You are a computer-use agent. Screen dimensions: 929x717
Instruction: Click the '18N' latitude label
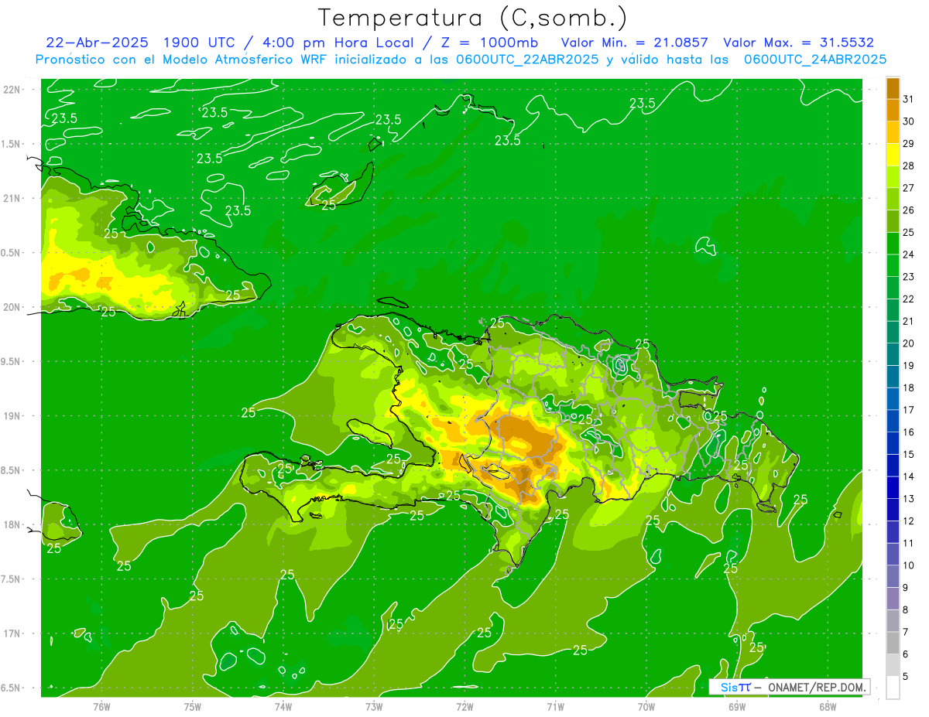coord(12,524)
